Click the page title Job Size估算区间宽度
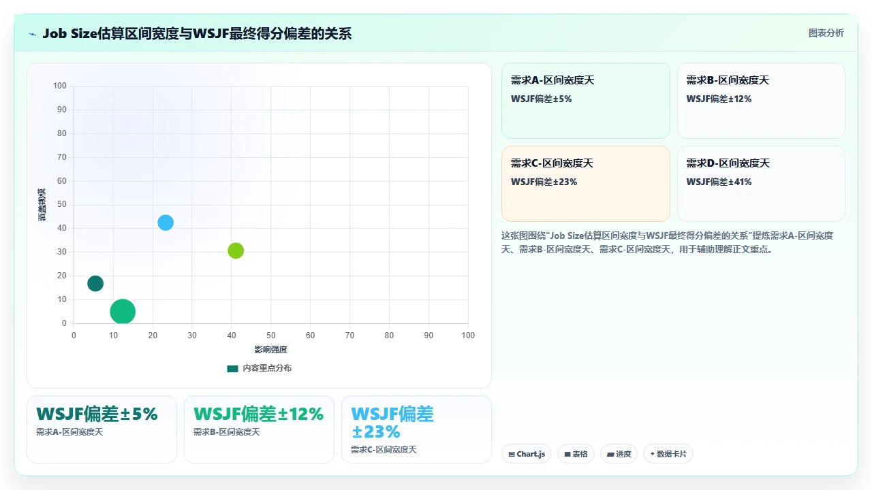Screen dimensions: 872x490 click(197, 33)
